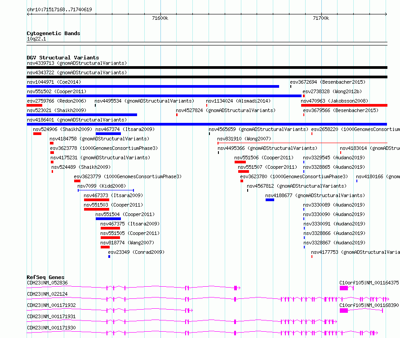Select nsv551507 (Cooper2011) label
400x338 pixels.
267,167
